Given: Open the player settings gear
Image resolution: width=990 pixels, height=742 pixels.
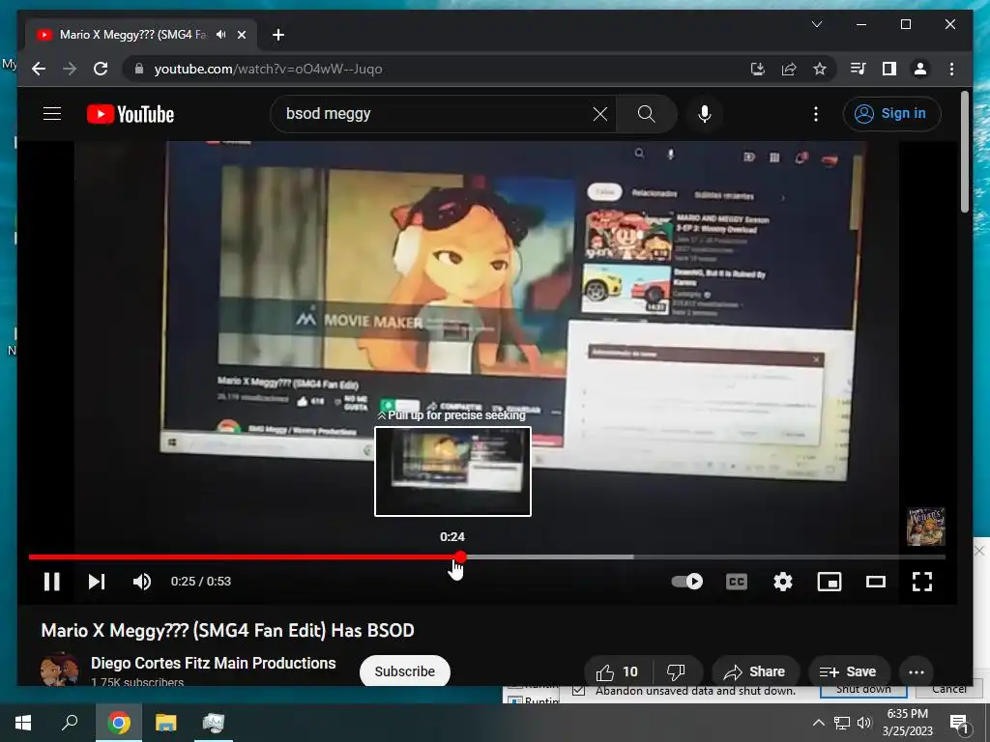Looking at the screenshot, I should [x=783, y=581].
